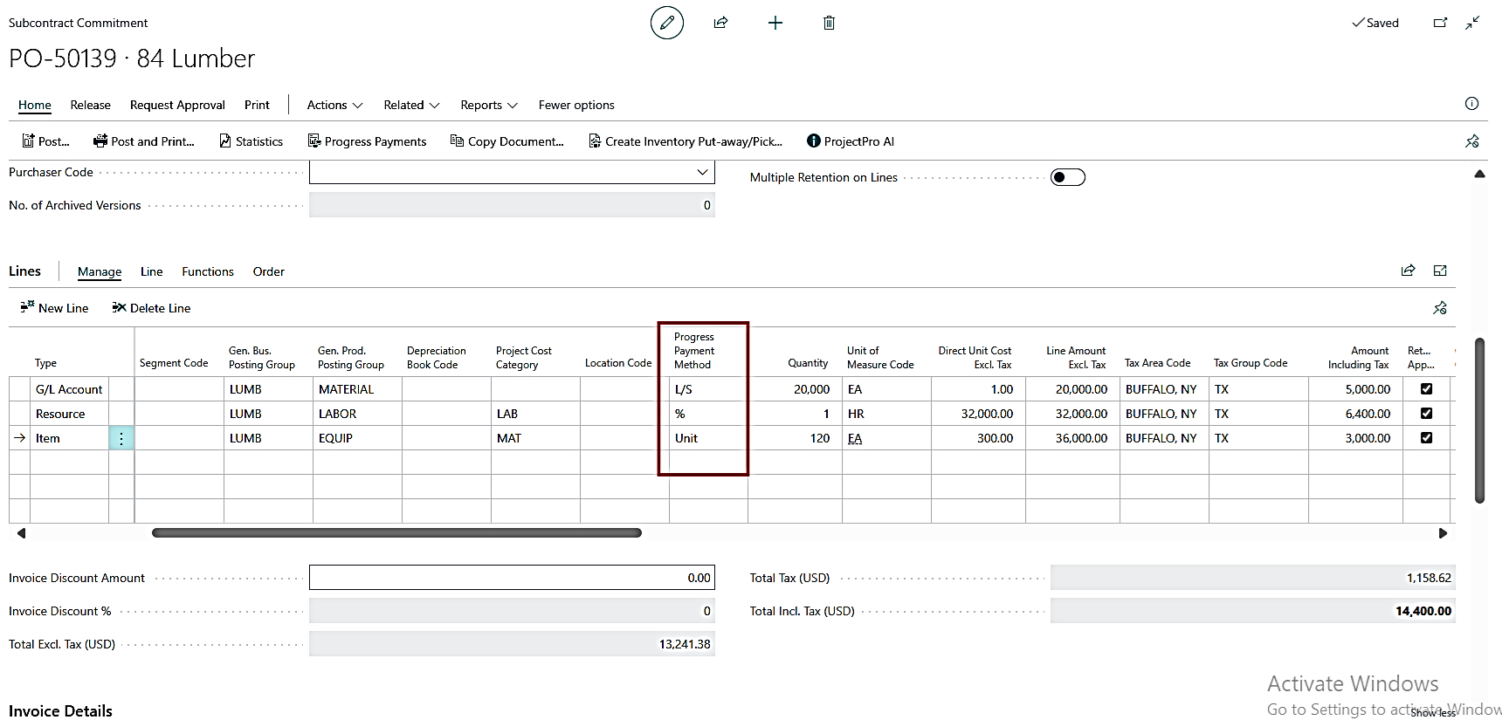Click Create Inventory Put-away/Pick...
This screenshot has width=1502, height=720.
[x=686, y=141]
